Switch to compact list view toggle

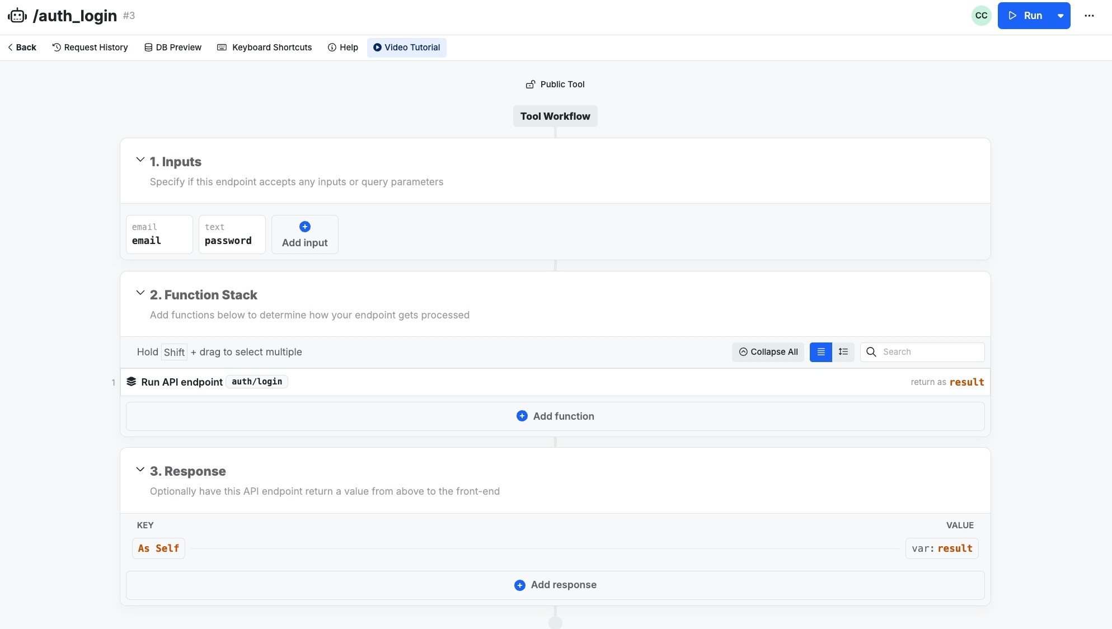point(821,352)
